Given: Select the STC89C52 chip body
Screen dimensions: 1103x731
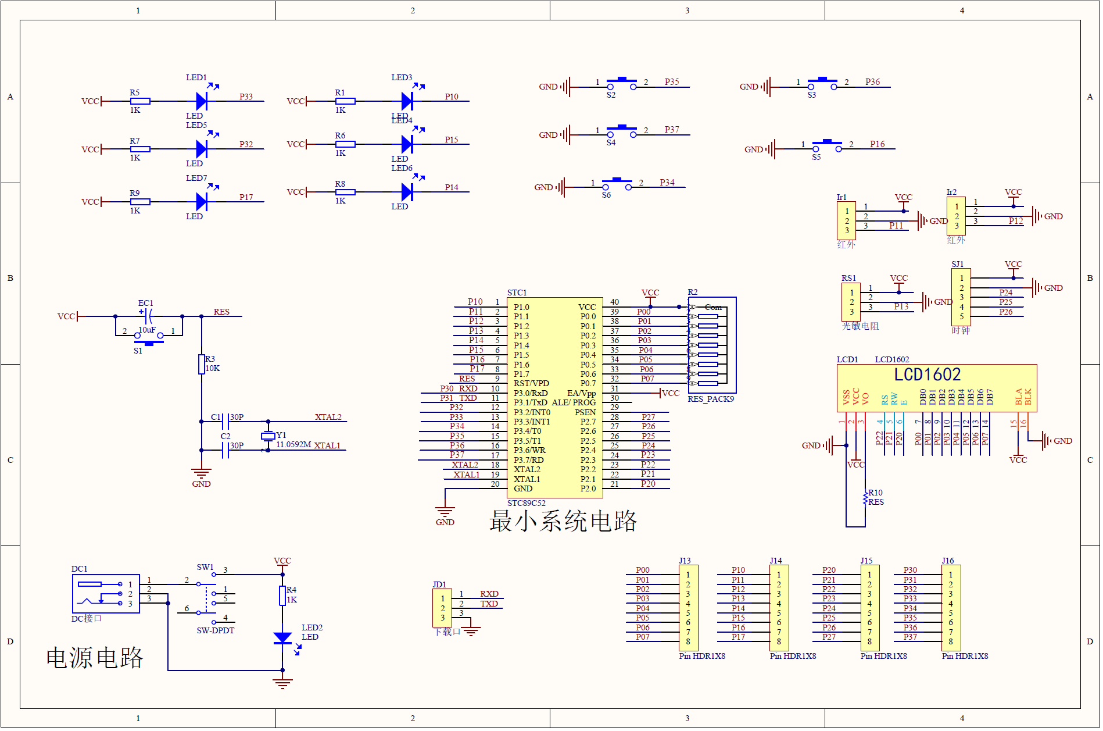Looking at the screenshot, I should [554, 398].
